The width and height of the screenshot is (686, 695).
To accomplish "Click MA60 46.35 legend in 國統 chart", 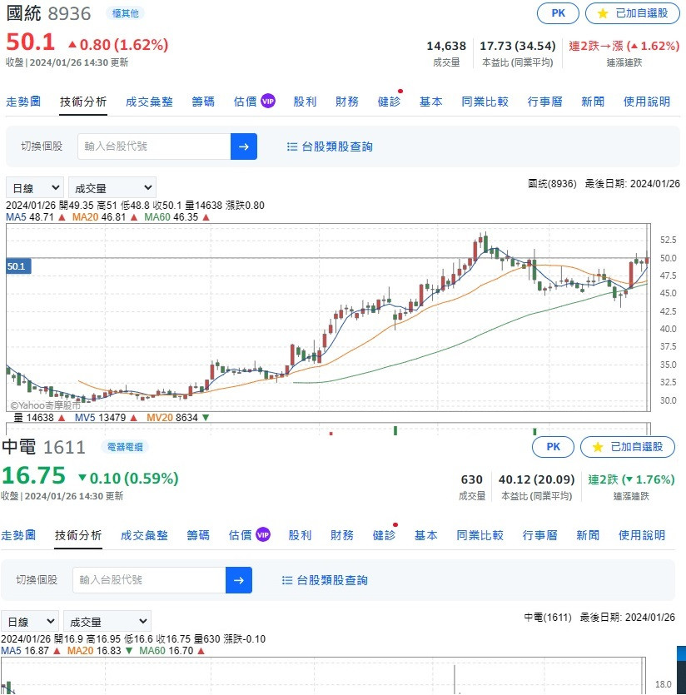I will click(176, 217).
